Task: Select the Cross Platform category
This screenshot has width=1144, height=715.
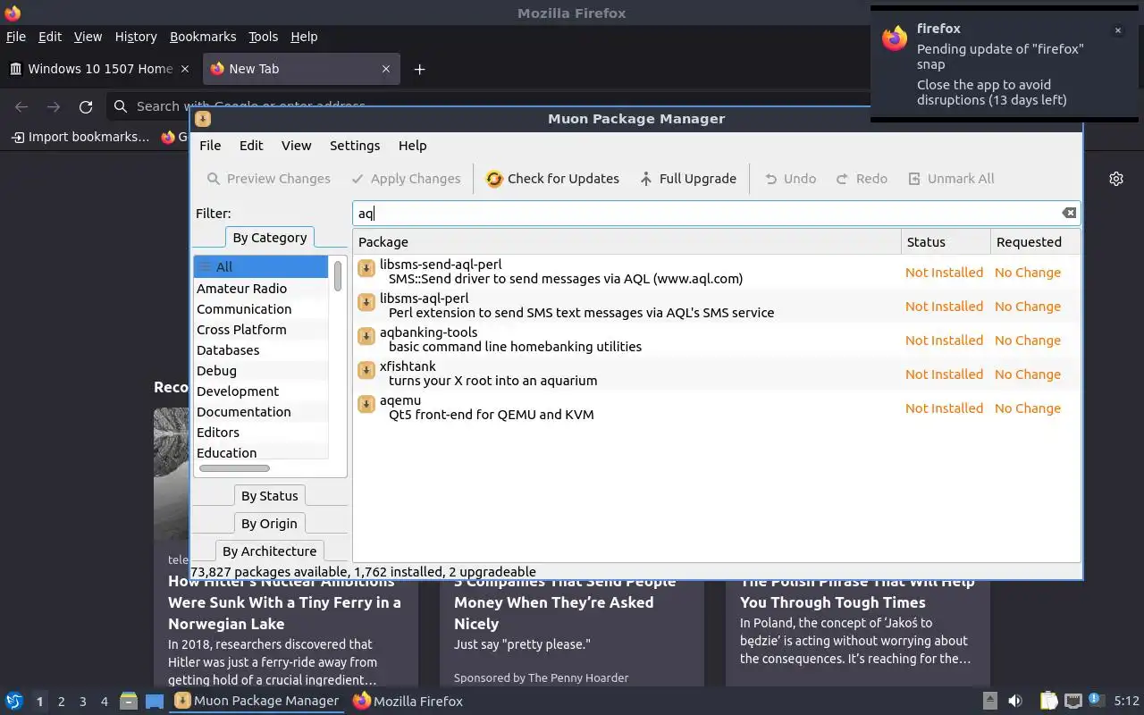Action: (261, 329)
